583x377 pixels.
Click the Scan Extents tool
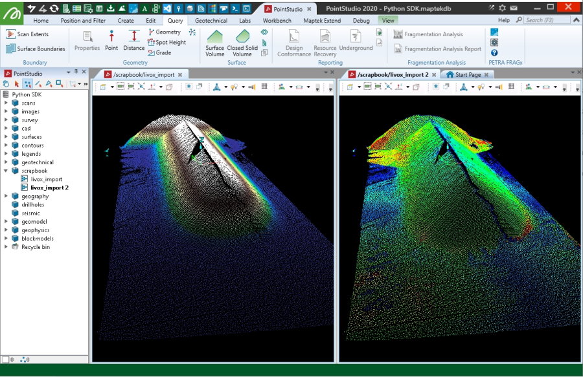27,34
